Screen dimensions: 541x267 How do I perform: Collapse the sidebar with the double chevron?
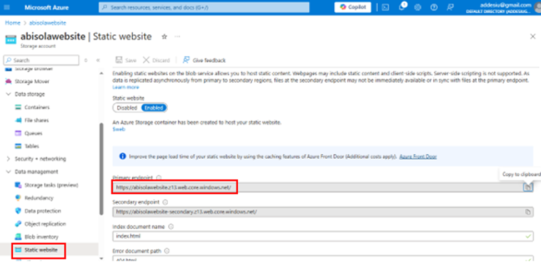[98, 60]
